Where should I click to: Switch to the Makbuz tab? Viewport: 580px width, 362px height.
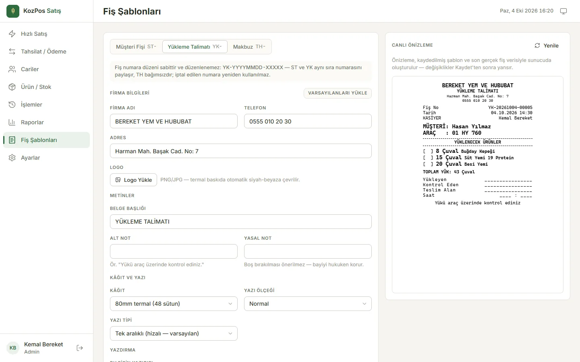pyautogui.click(x=249, y=47)
